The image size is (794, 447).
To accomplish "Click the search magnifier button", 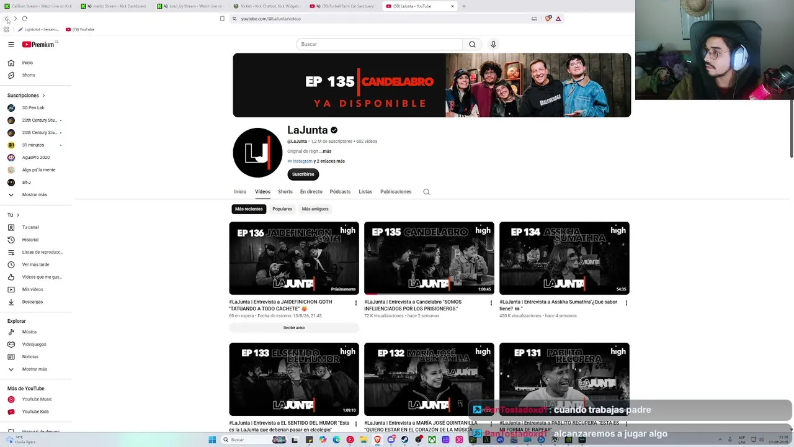I will click(472, 44).
